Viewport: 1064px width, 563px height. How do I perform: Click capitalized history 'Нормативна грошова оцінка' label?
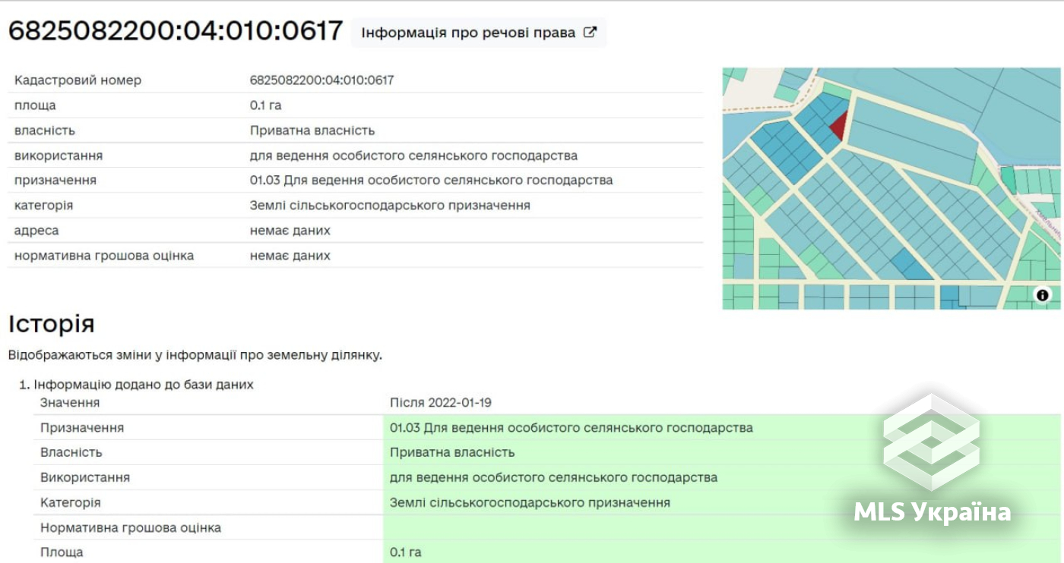click(131, 527)
